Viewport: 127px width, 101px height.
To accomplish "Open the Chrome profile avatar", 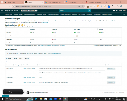I will [x=121, y=6].
